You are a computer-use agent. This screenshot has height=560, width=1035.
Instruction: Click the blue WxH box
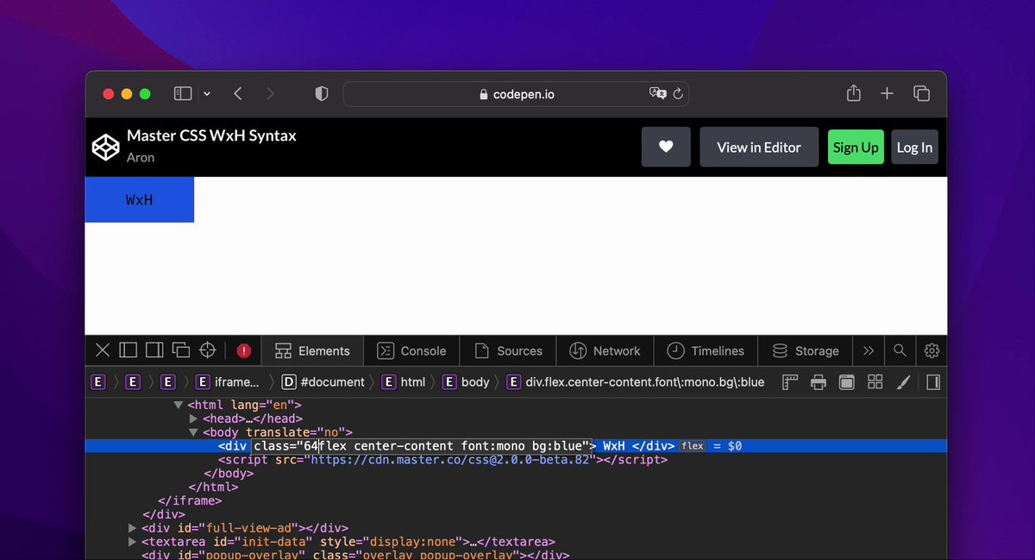(x=139, y=199)
